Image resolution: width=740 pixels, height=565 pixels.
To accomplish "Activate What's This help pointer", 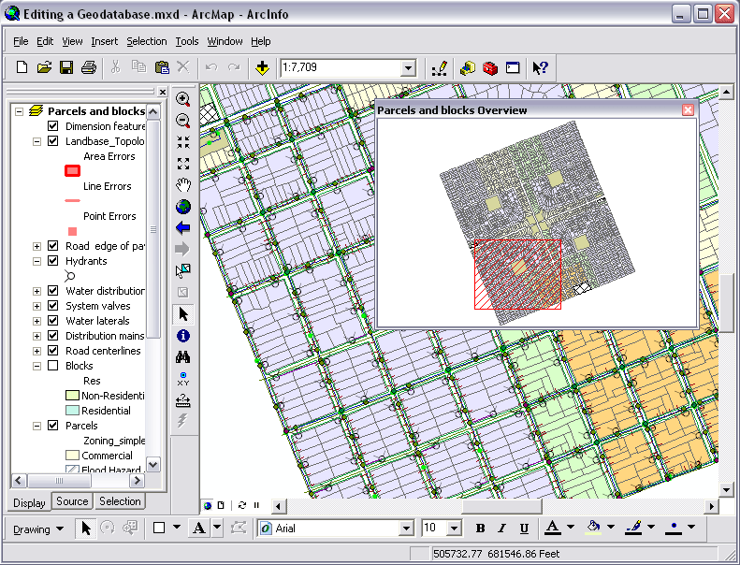I will (541, 68).
